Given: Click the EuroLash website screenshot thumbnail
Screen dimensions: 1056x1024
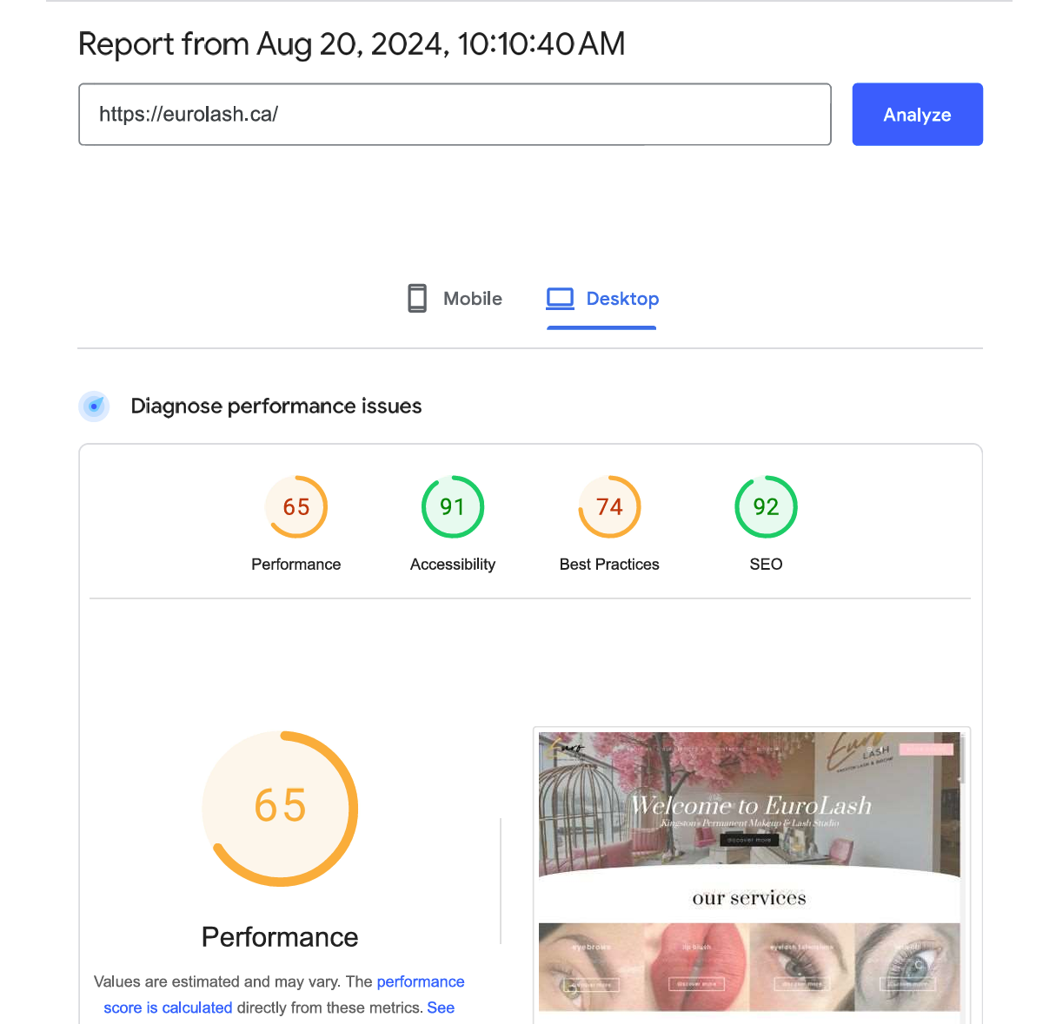Looking at the screenshot, I should [750, 874].
